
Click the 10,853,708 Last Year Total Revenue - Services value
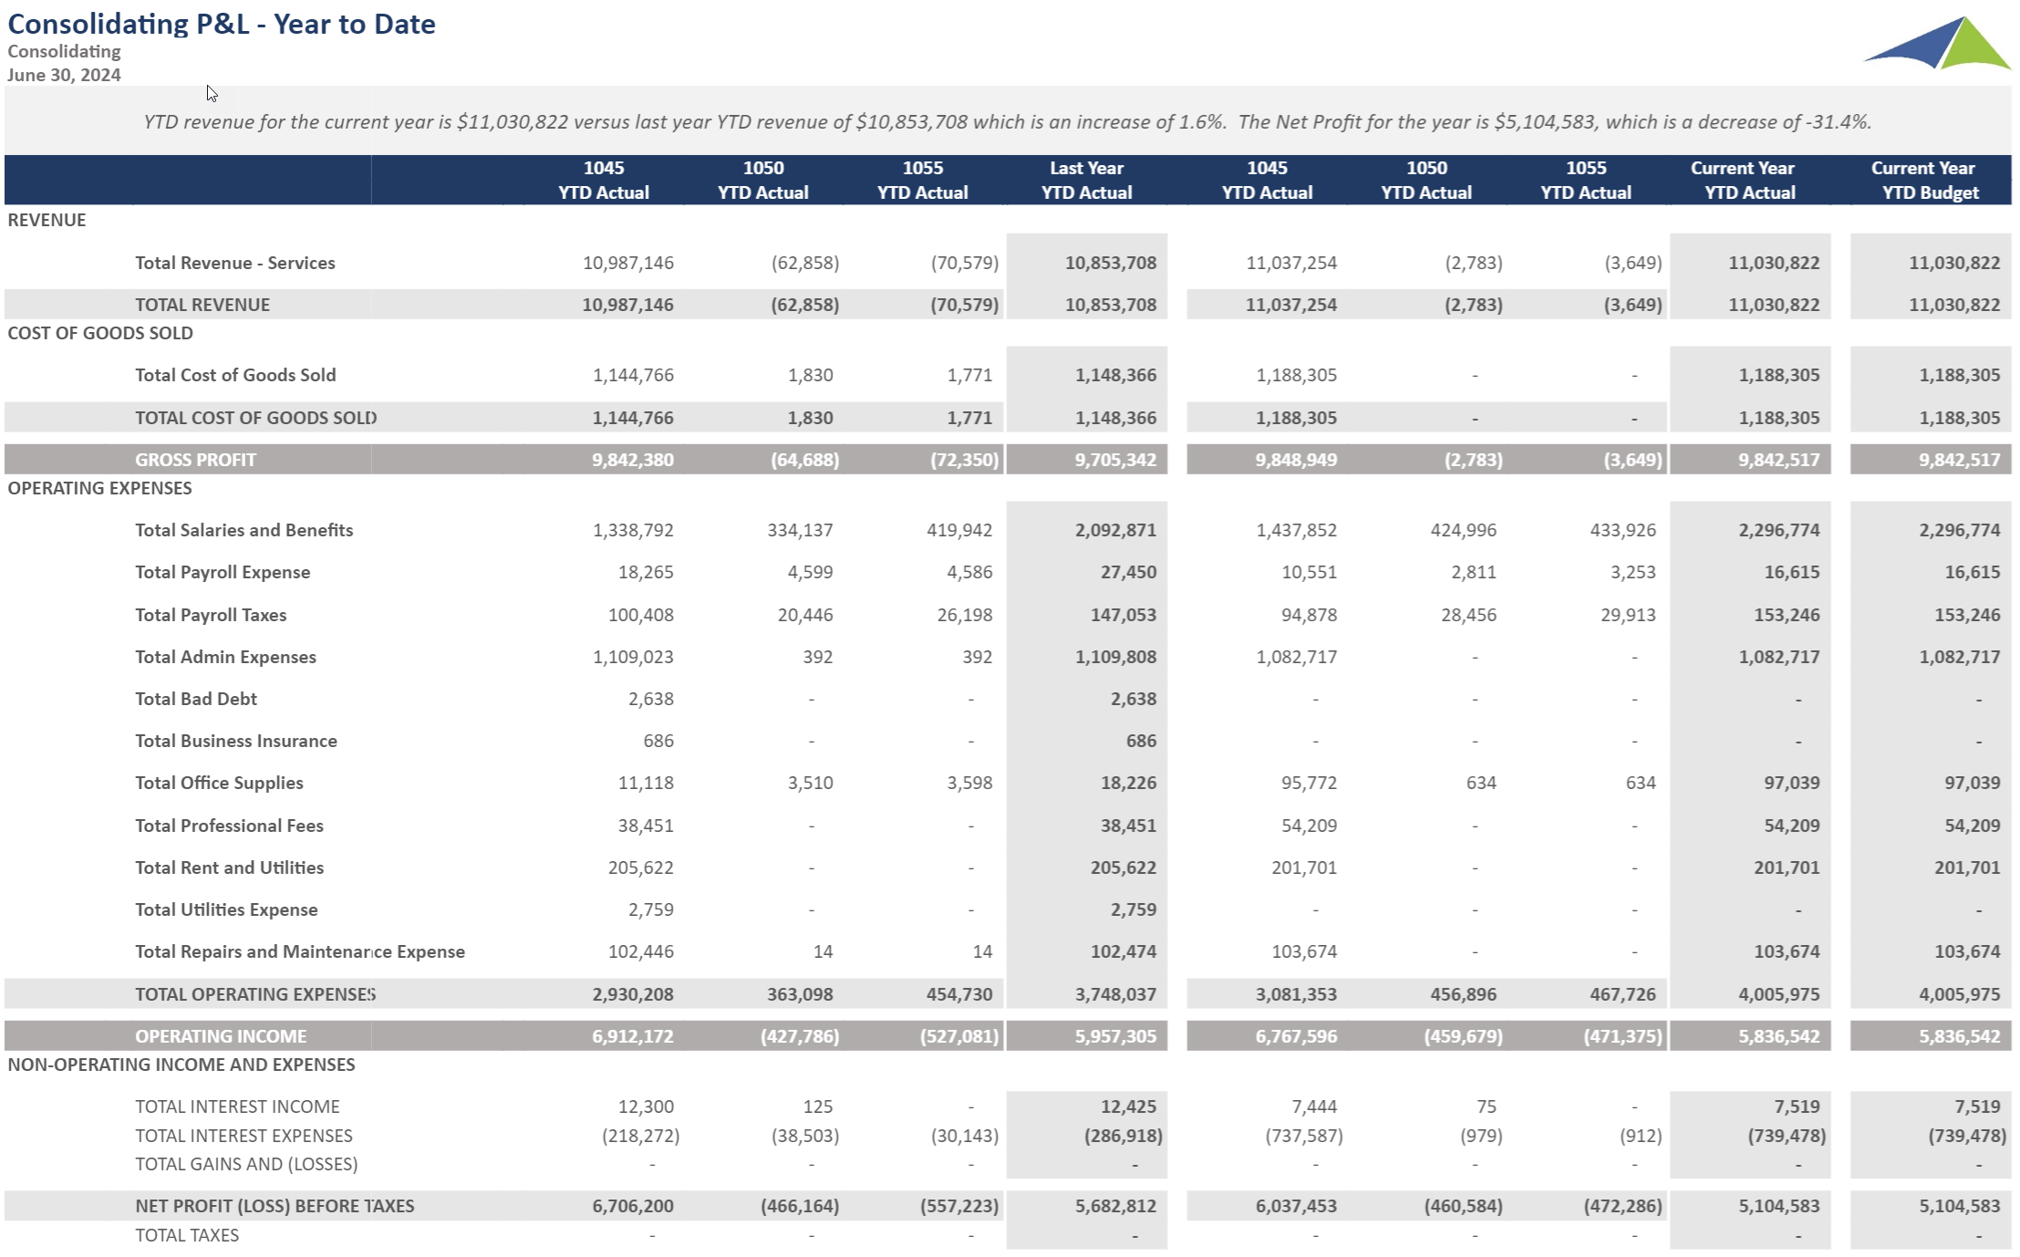[1110, 263]
